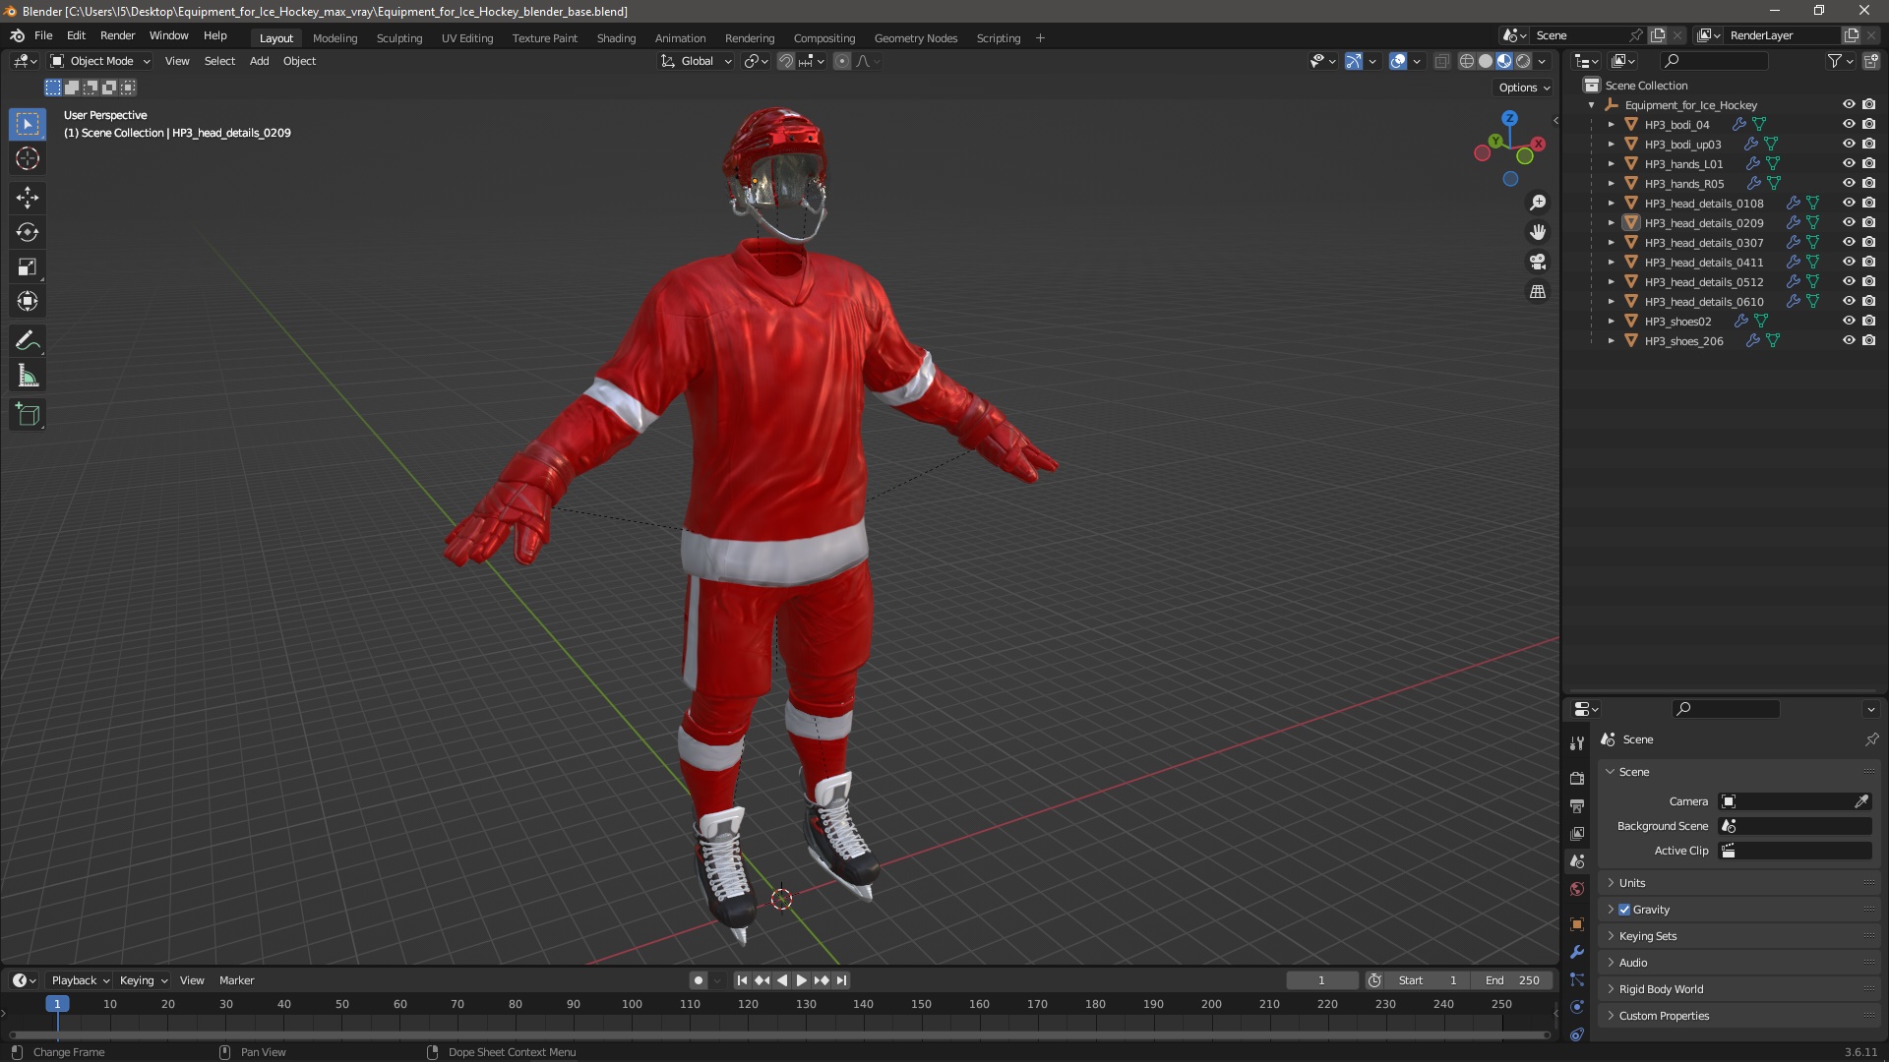The image size is (1889, 1062).
Task: Disable render for HP3_bodi_up03
Action: [1868, 144]
